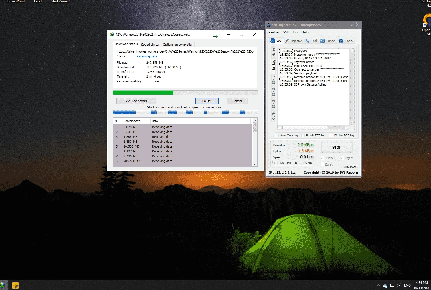431x290 pixels.
Task: Open the Tools tab in SVL Injector
Action: (346, 41)
